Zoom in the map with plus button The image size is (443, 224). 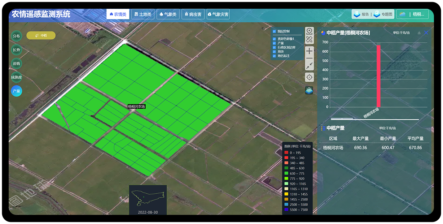coord(310,51)
